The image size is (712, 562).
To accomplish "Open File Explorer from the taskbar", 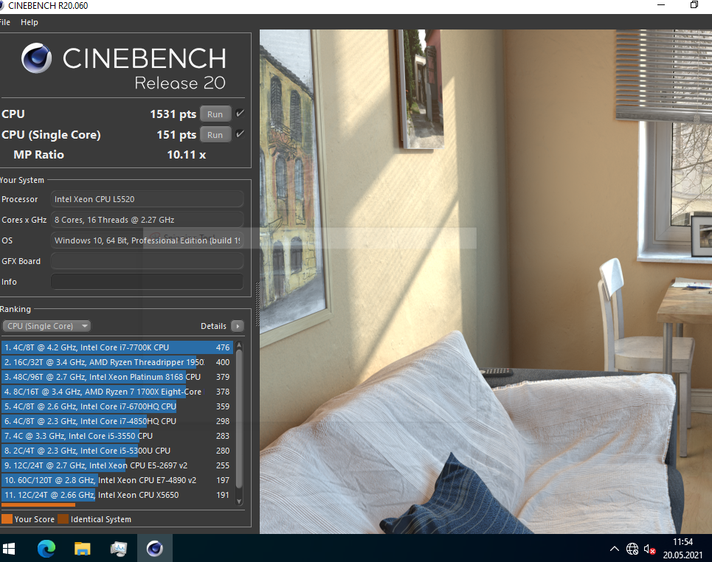I will click(82, 549).
